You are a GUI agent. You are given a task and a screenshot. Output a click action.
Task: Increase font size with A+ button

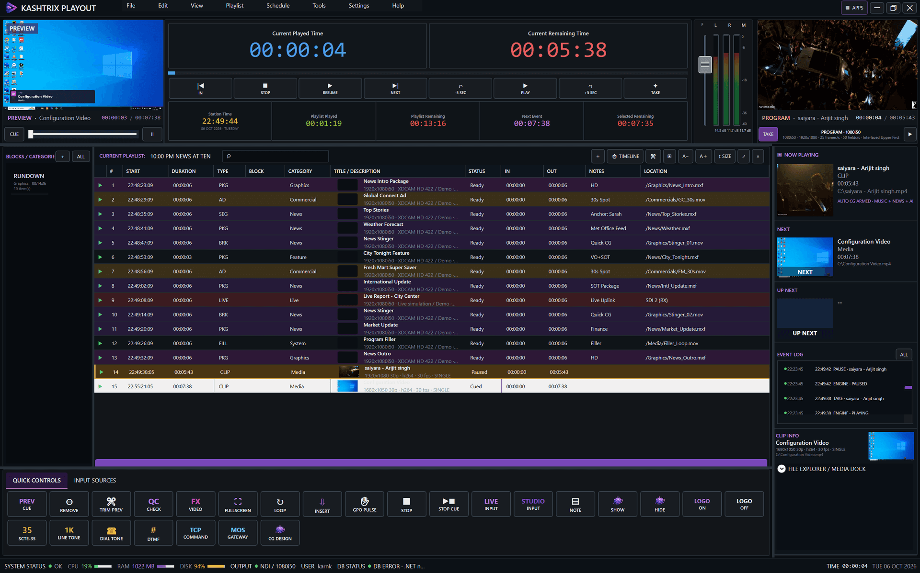[x=703, y=156]
